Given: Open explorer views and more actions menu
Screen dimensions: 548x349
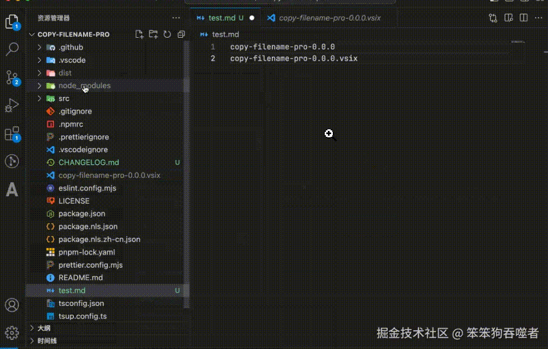Looking at the screenshot, I should pos(176,18).
